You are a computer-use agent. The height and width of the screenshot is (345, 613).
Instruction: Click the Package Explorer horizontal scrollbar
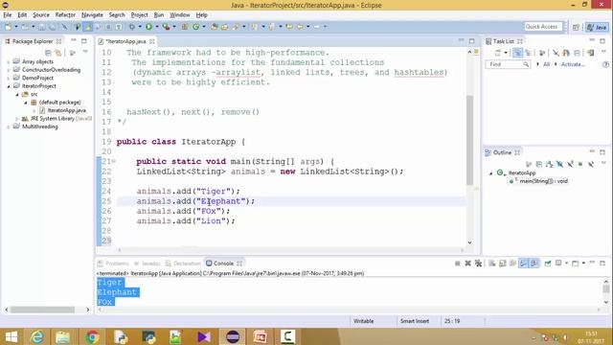(x=42, y=310)
